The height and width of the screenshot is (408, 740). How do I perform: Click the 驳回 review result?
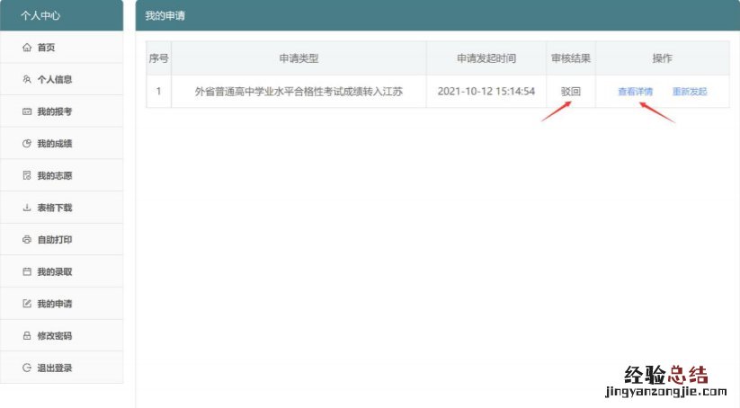click(x=571, y=92)
